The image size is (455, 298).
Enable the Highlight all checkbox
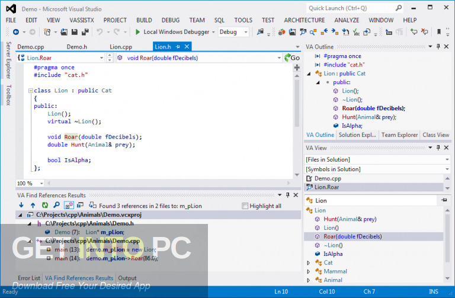pyautogui.click(x=245, y=206)
